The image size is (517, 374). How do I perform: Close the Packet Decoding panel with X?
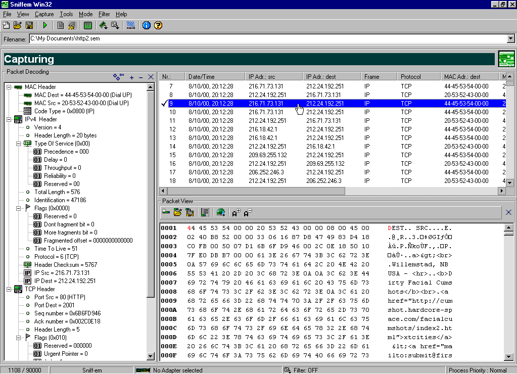[x=150, y=77]
